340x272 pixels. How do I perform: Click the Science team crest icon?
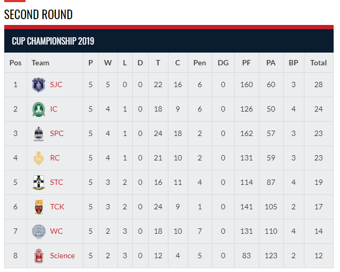(x=38, y=256)
